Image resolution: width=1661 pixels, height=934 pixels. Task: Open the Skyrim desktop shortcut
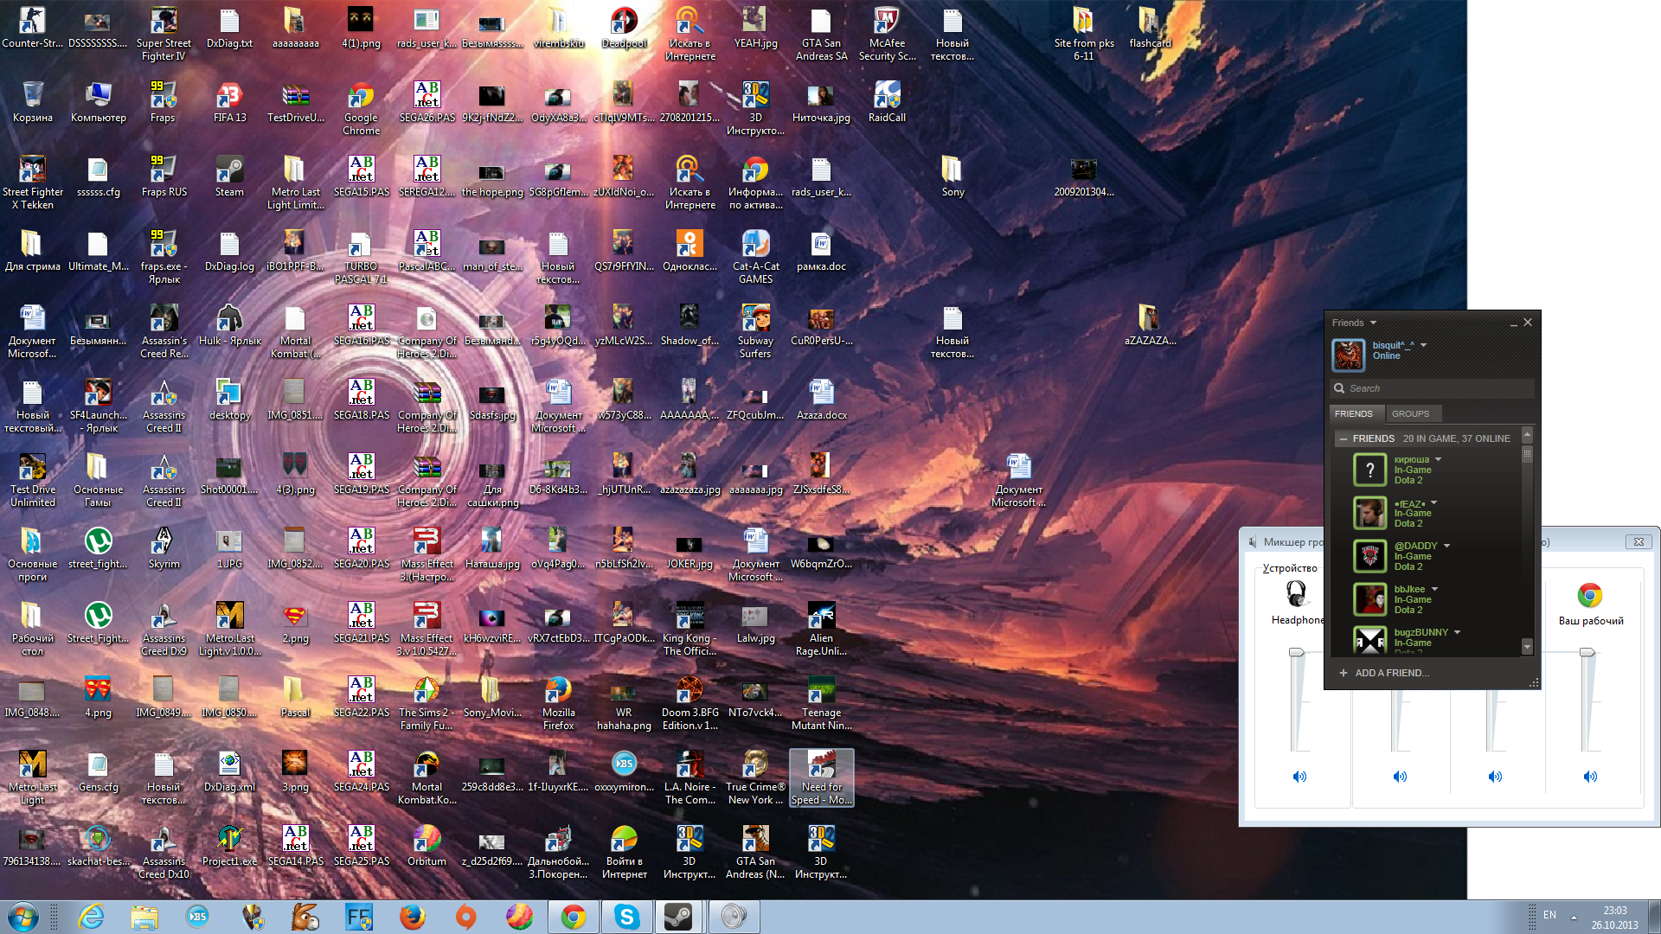pyautogui.click(x=164, y=542)
